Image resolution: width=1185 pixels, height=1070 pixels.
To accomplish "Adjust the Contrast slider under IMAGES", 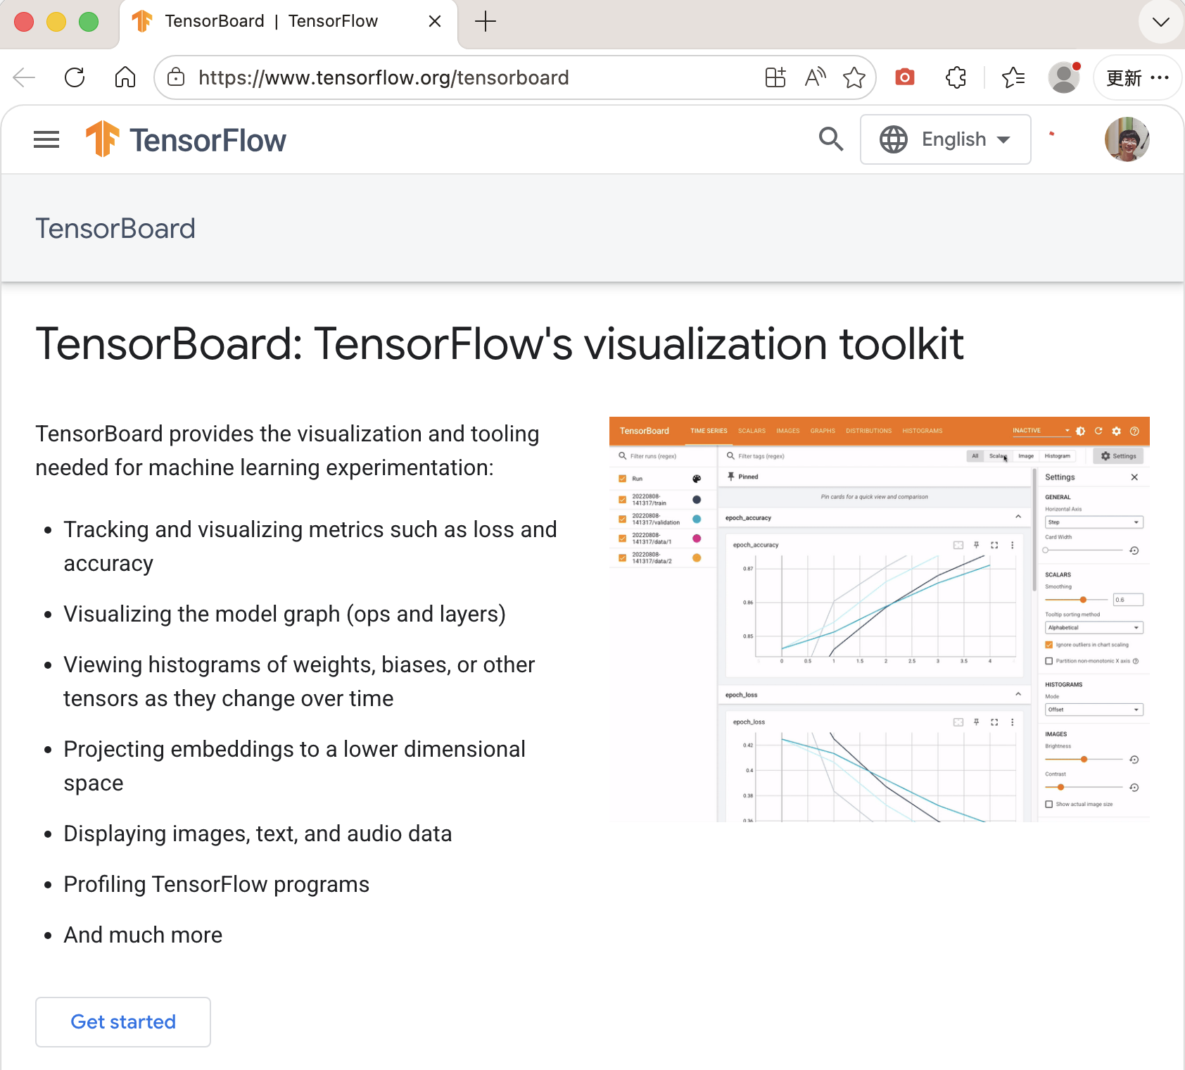I will point(1084,787).
